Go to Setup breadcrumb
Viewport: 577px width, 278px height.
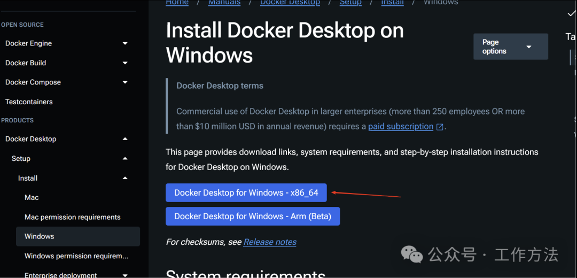pyautogui.click(x=350, y=3)
